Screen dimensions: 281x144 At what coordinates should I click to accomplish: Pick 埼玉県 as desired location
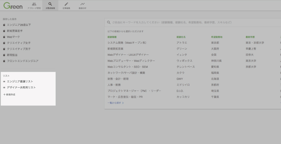tap(215, 91)
